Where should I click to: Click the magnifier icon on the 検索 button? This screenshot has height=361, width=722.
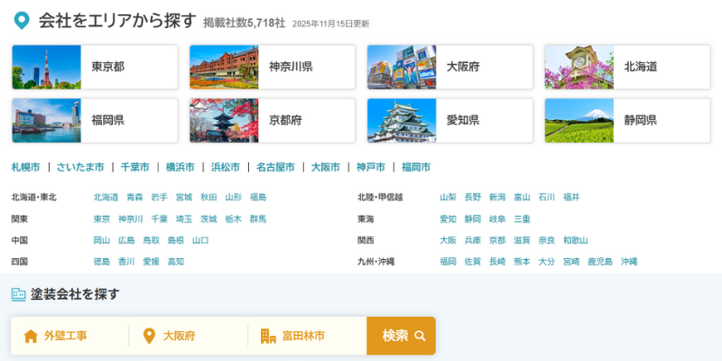(x=420, y=336)
